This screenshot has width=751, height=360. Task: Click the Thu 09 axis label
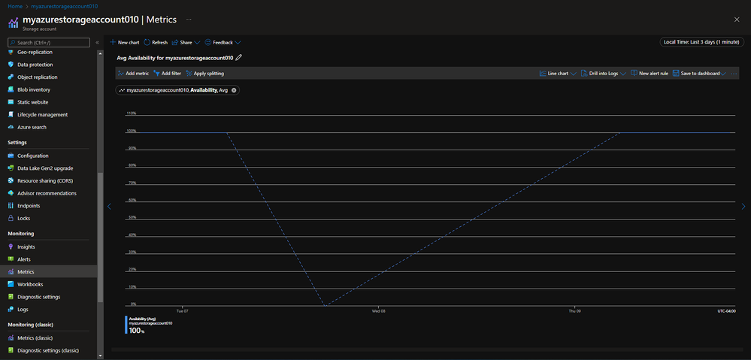click(575, 311)
